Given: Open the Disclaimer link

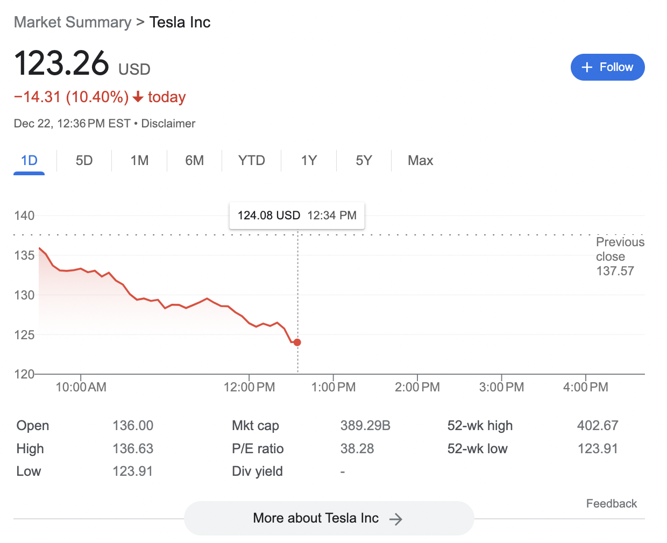Looking at the screenshot, I should click(168, 124).
